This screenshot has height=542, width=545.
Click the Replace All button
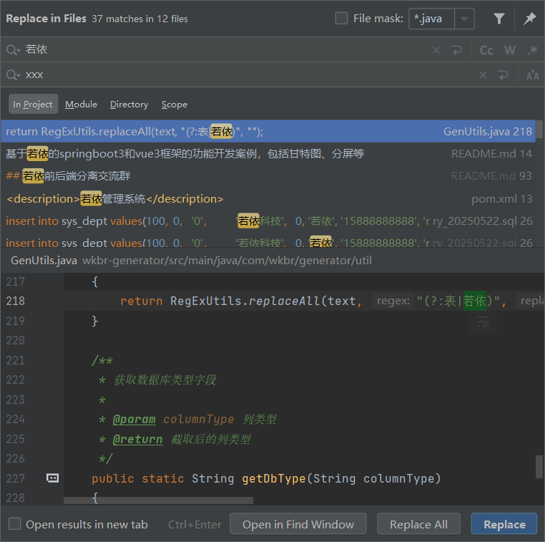418,524
